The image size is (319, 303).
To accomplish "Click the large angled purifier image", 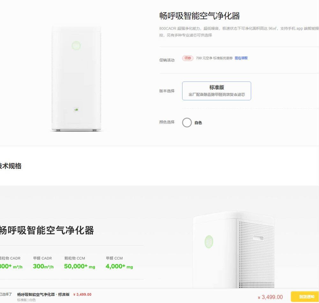I will pos(234,250).
